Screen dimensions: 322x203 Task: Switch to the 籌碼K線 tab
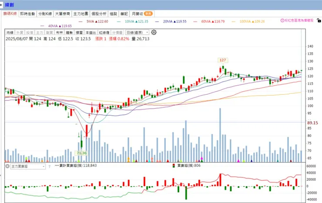(10, 13)
